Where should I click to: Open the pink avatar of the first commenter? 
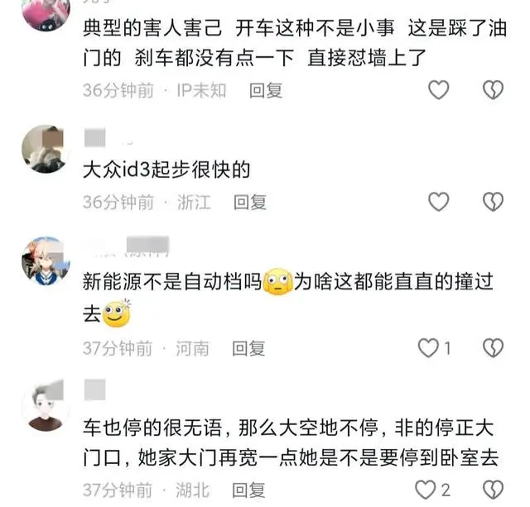click(x=46, y=13)
